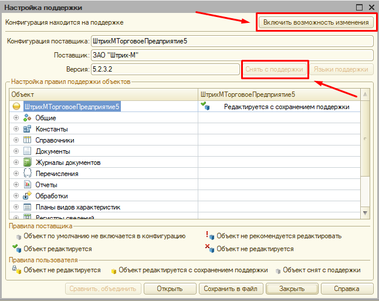Click the Справочники table icon
The height and width of the screenshot is (301, 379).
[x=27, y=140]
